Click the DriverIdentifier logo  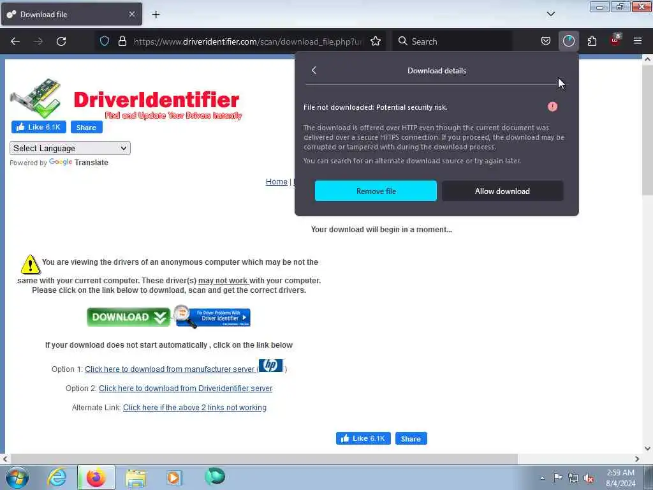click(126, 99)
